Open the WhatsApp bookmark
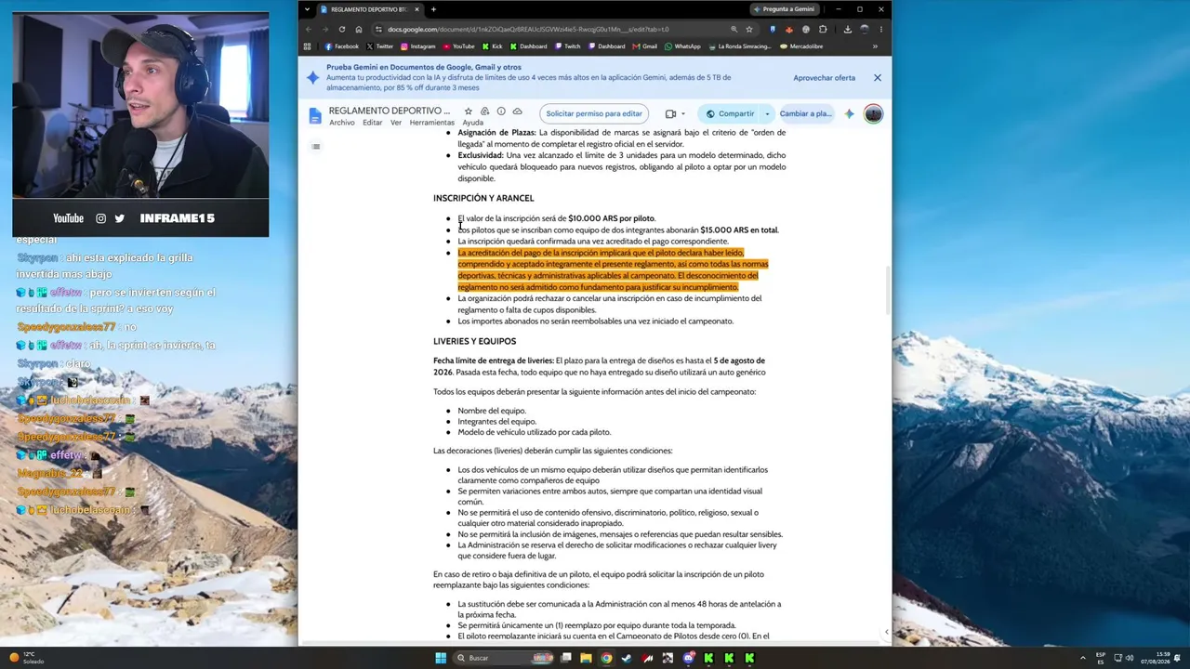Viewport: 1190px width, 669px height. [x=682, y=46]
